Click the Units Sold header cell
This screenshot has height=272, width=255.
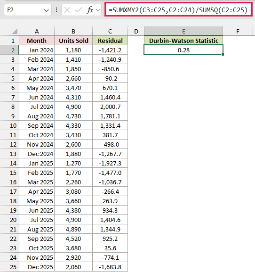tap(73, 41)
